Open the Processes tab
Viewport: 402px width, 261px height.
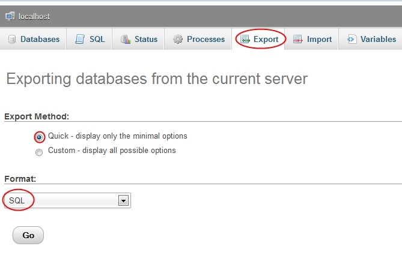pyautogui.click(x=198, y=39)
